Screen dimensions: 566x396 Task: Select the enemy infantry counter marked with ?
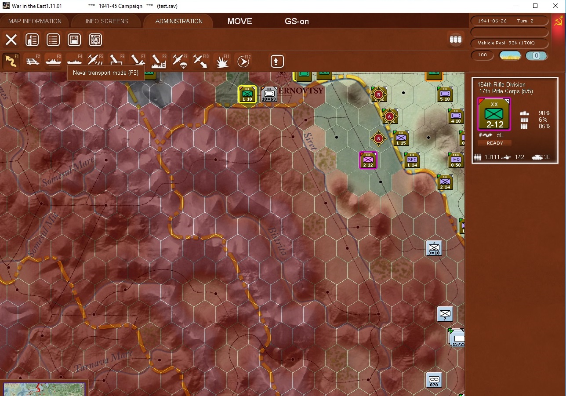(445, 314)
